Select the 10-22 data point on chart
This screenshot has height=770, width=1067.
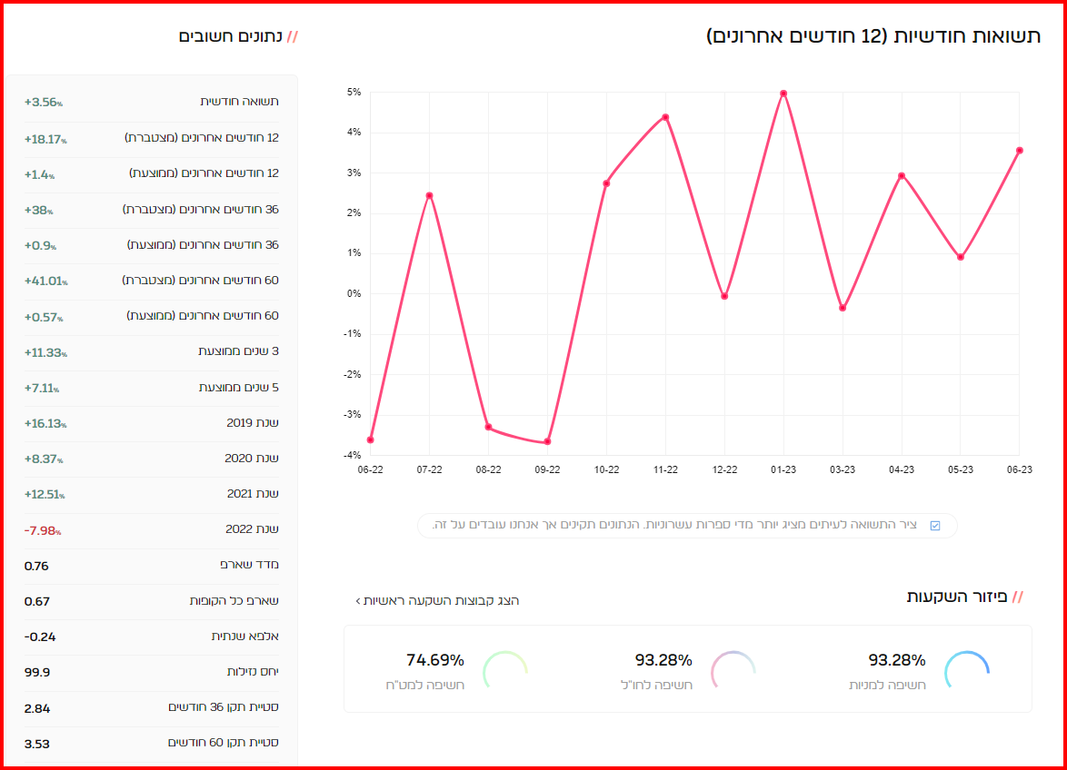(x=606, y=183)
